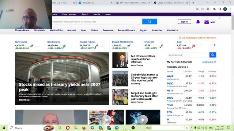Open the WOLF symbol quote
Viewport: 234px width, 131px height.
(170, 76)
